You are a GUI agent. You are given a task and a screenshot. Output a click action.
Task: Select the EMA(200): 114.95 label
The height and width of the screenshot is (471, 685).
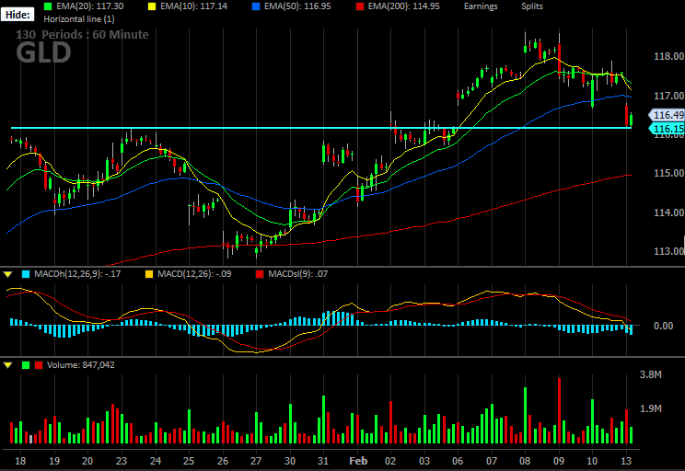tap(403, 6)
